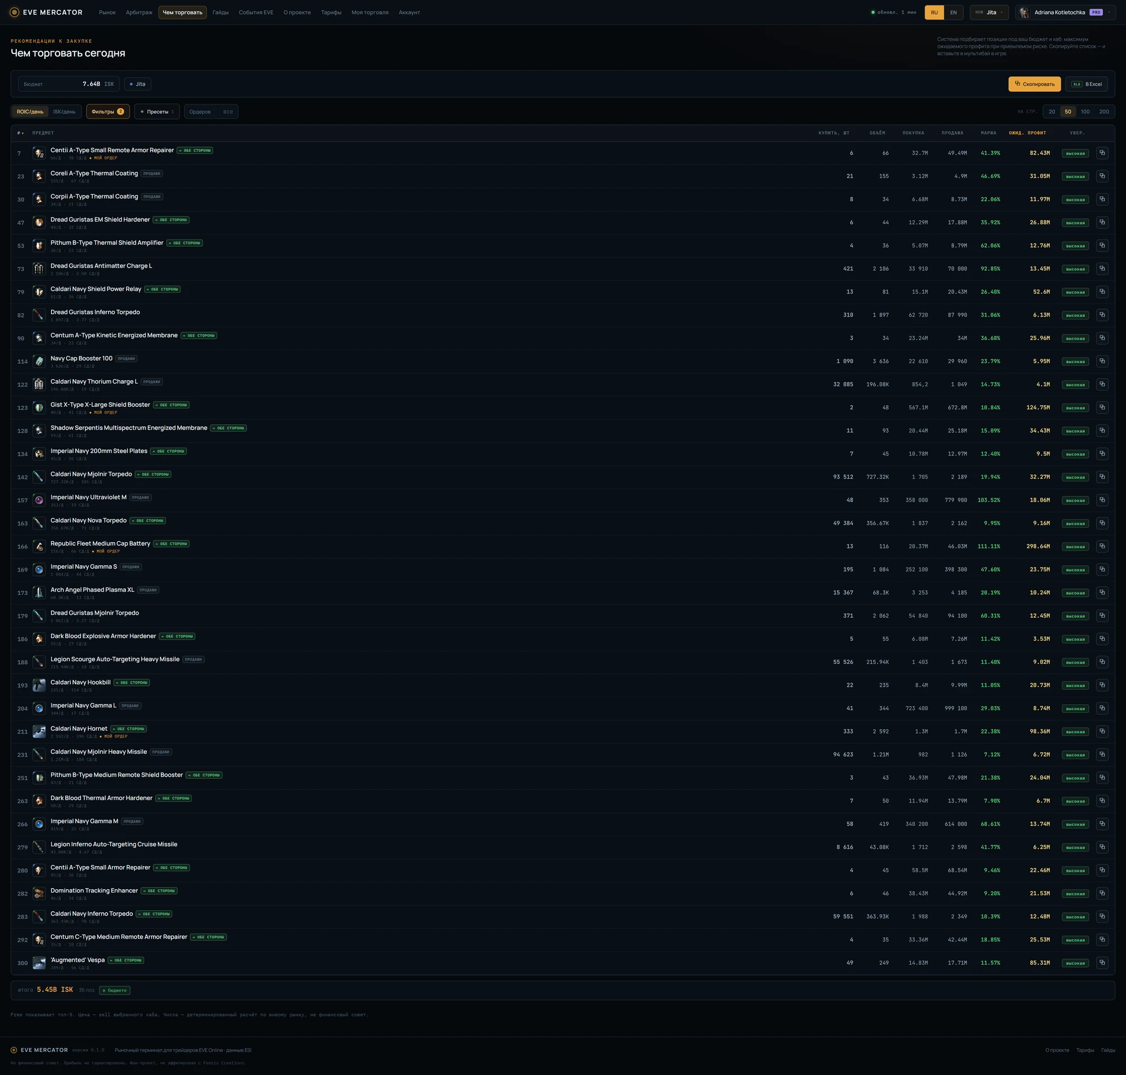The height and width of the screenshot is (1075, 1126).
Task: Select the ROIC/день sorting mode
Action: (x=30, y=111)
